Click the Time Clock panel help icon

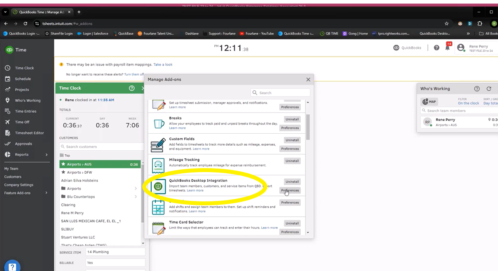tap(132, 88)
